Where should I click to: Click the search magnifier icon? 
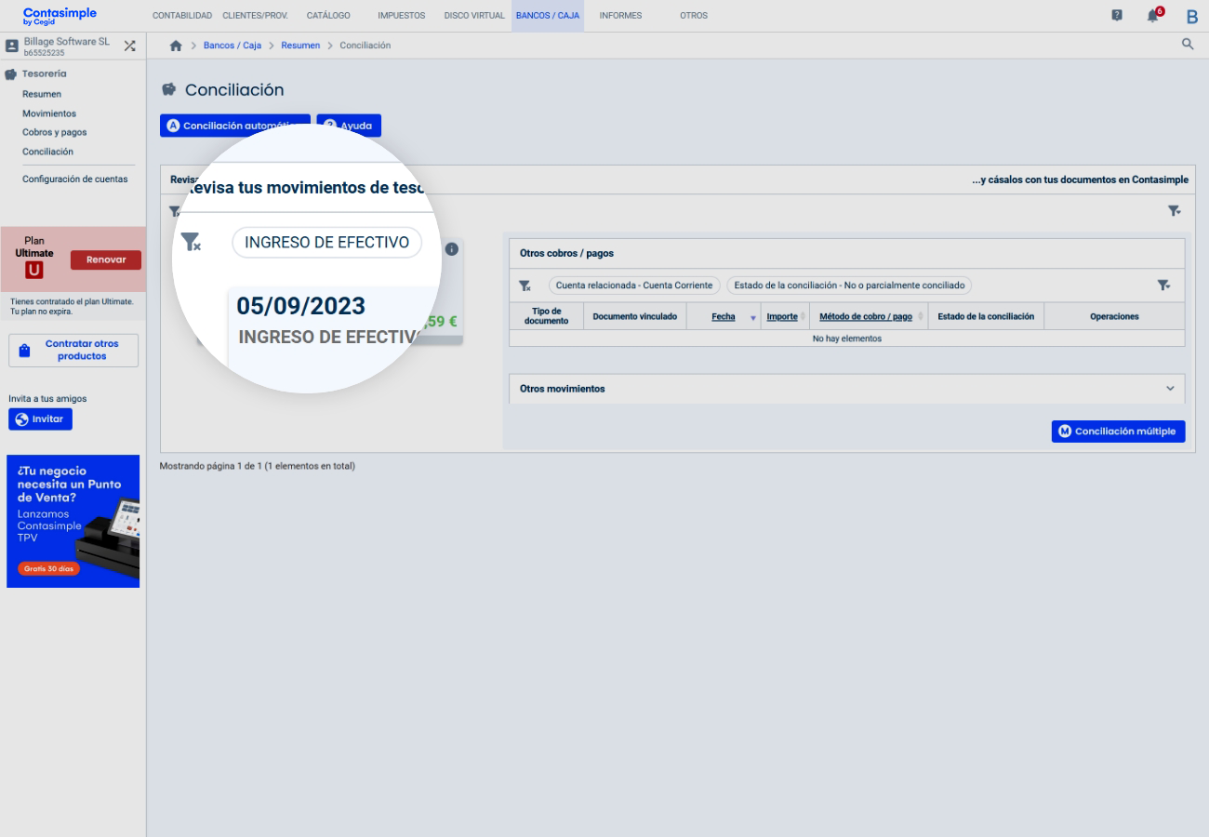(x=1188, y=45)
